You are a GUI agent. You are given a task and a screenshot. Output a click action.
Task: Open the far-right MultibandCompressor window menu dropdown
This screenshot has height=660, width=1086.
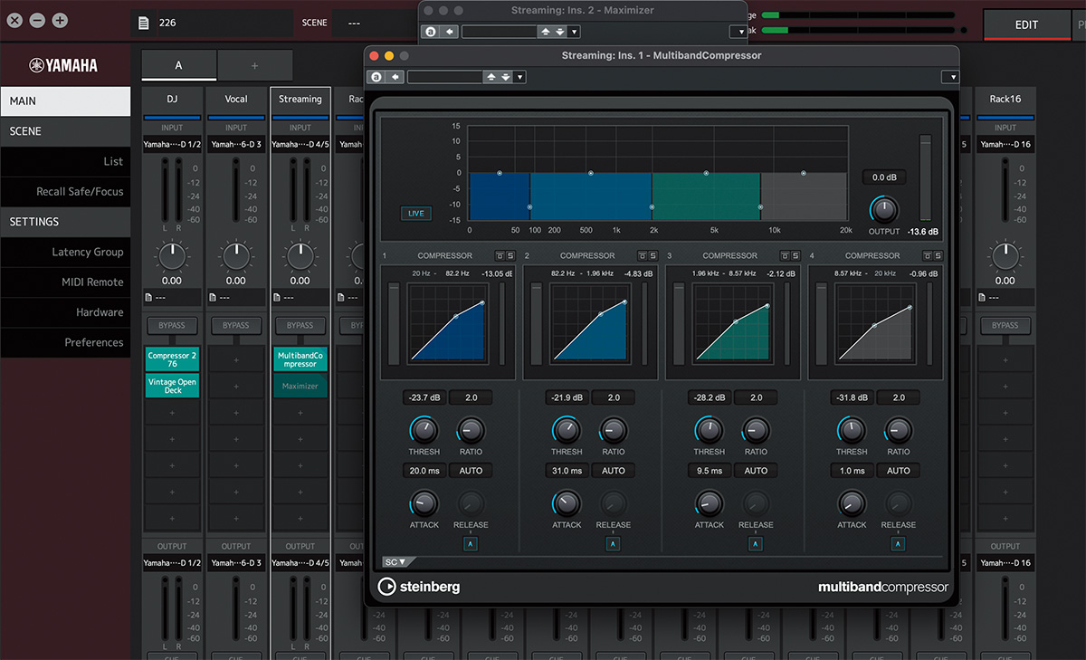pyautogui.click(x=949, y=77)
